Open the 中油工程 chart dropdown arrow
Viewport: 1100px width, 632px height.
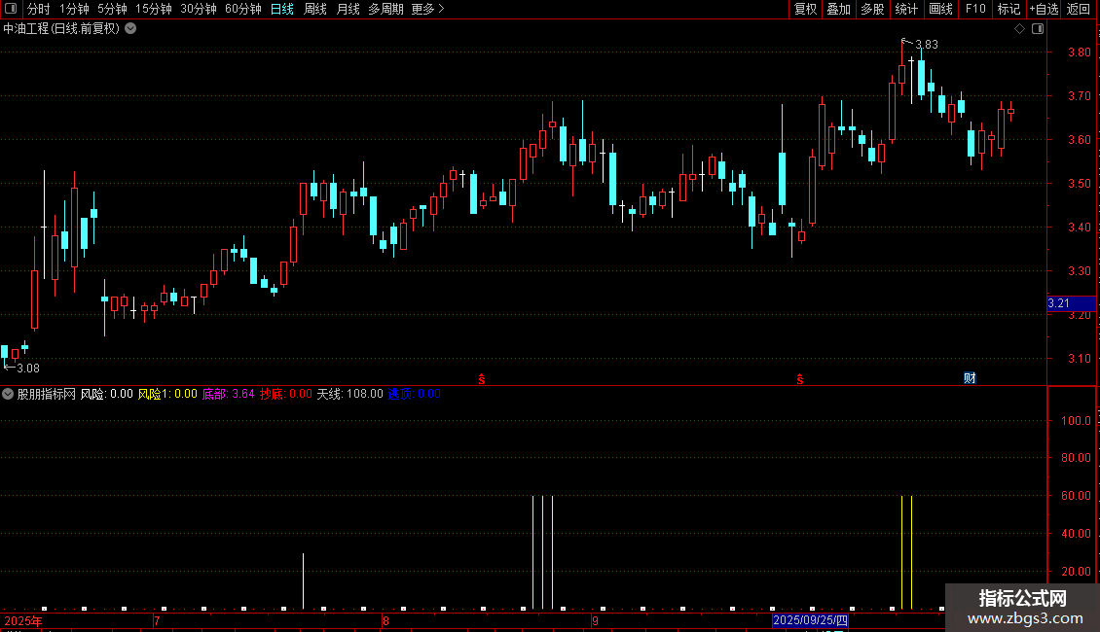[130, 29]
